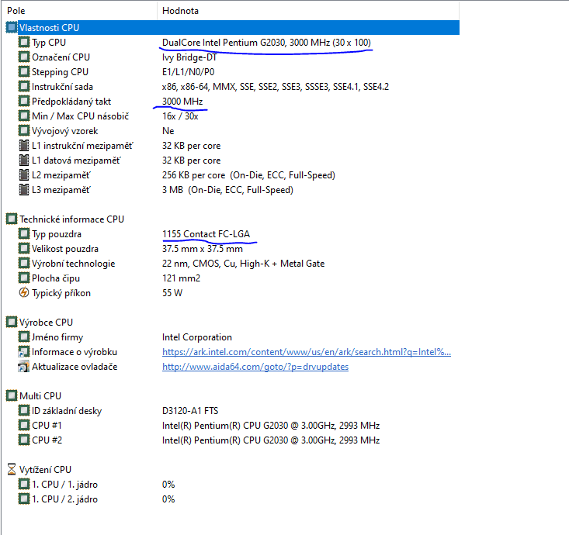Click the Vývojový vzorek row icon
The width and height of the screenshot is (569, 535).
tap(24, 130)
